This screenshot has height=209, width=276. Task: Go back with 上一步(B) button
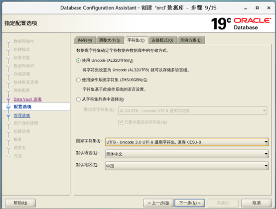click(158, 203)
